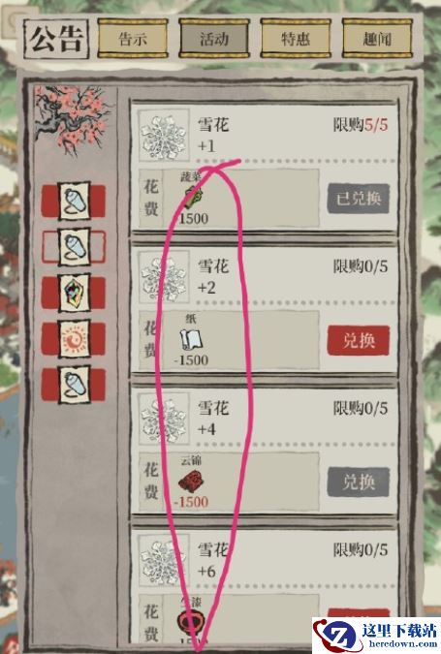Click the 云锦 red brocade cost icon
This screenshot has height=654, width=441.
point(191,481)
